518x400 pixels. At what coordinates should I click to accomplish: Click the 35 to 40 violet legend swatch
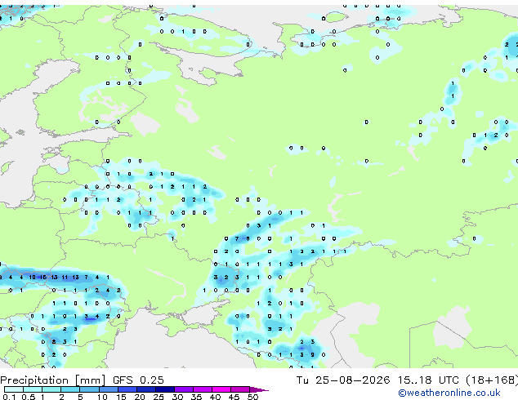(x=203, y=389)
